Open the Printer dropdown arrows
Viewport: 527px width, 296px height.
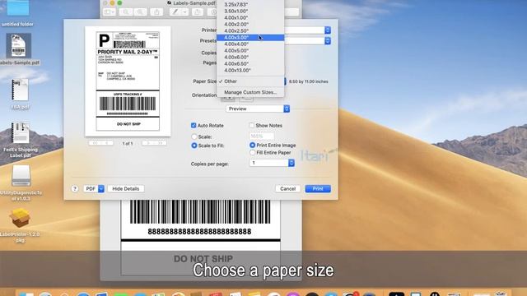[328, 30]
